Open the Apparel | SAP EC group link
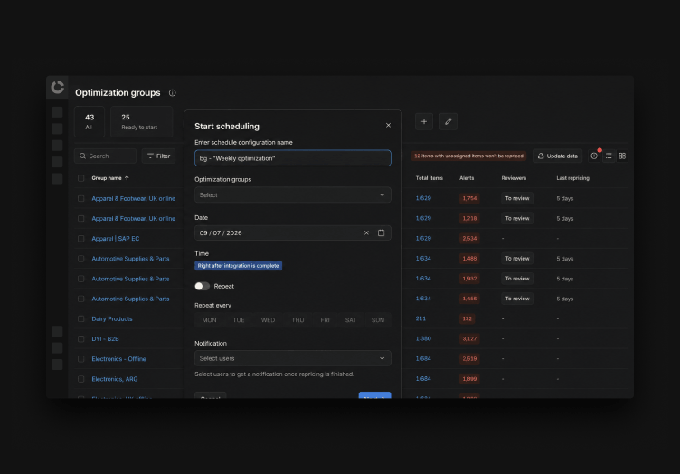Viewport: 680px width, 474px height. [116, 239]
